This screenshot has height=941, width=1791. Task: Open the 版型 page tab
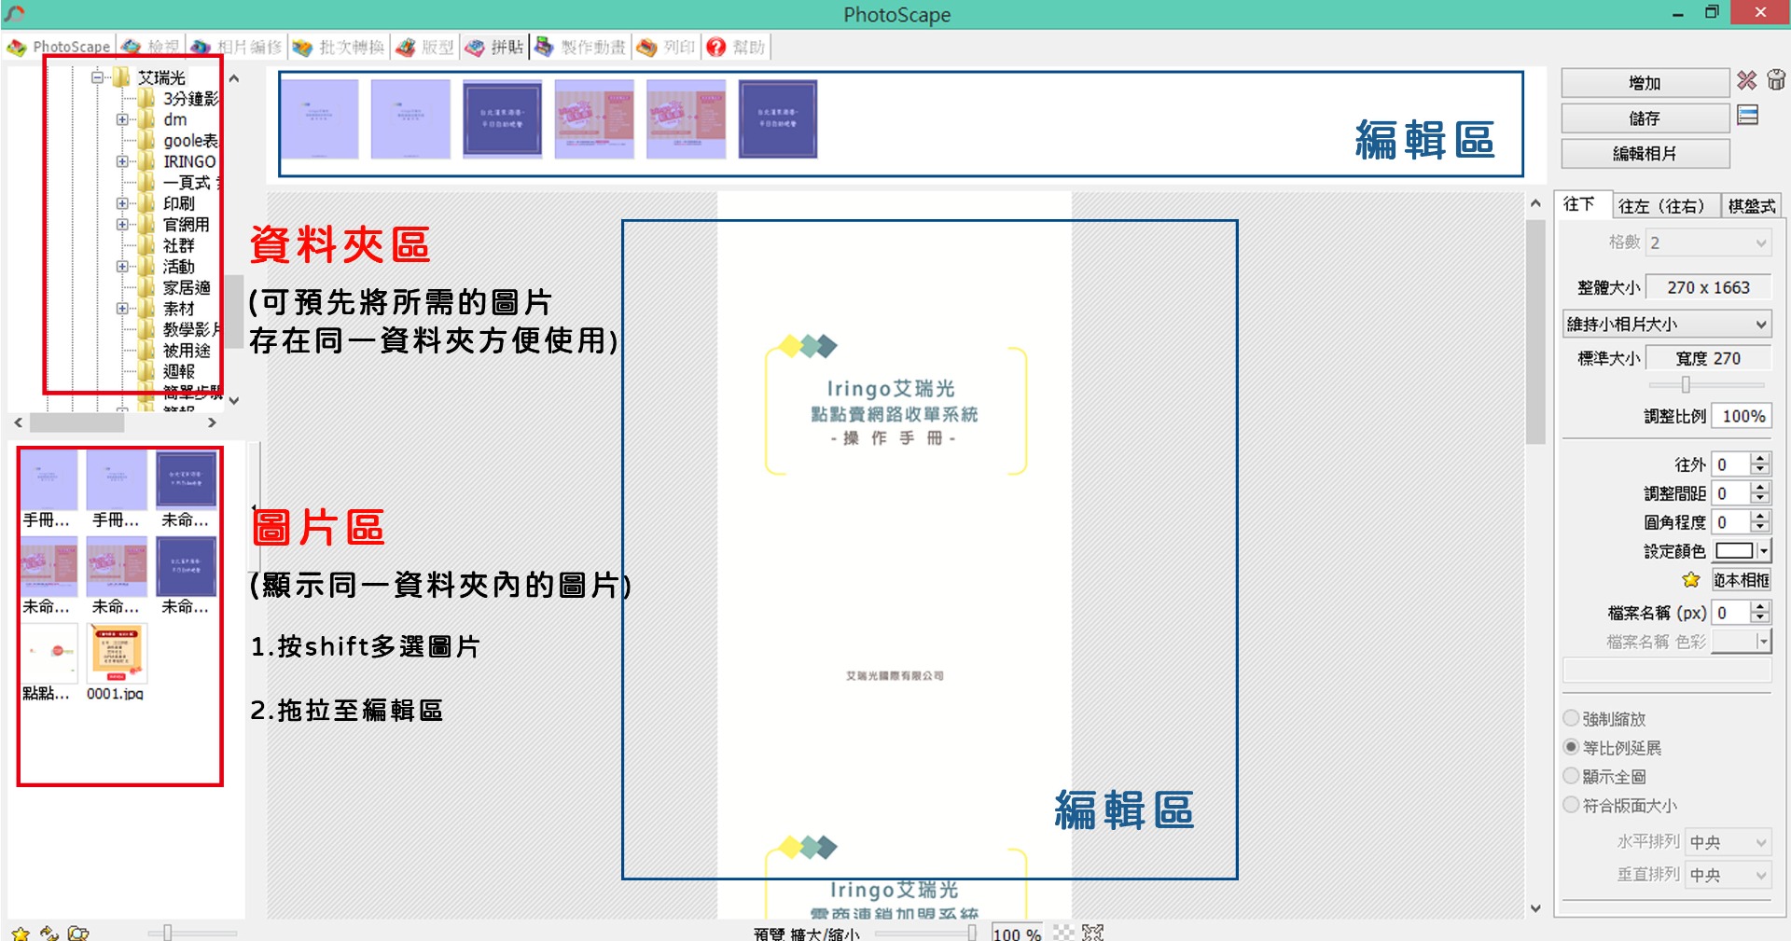click(x=424, y=47)
